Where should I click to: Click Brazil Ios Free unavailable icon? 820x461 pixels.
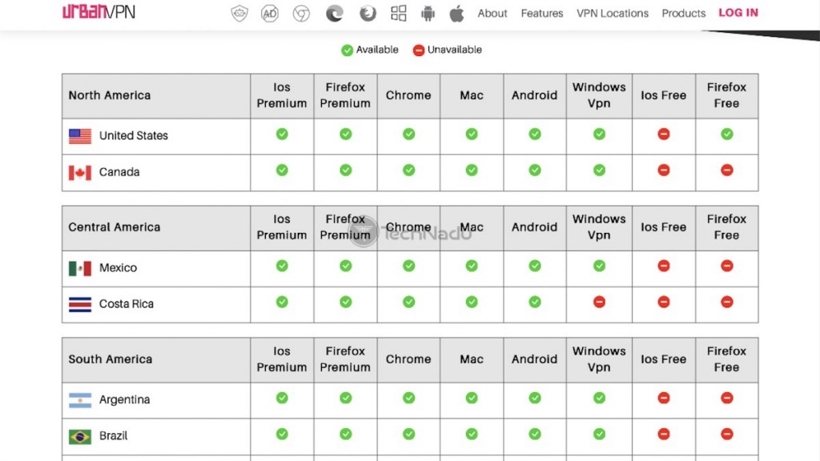[x=664, y=435]
